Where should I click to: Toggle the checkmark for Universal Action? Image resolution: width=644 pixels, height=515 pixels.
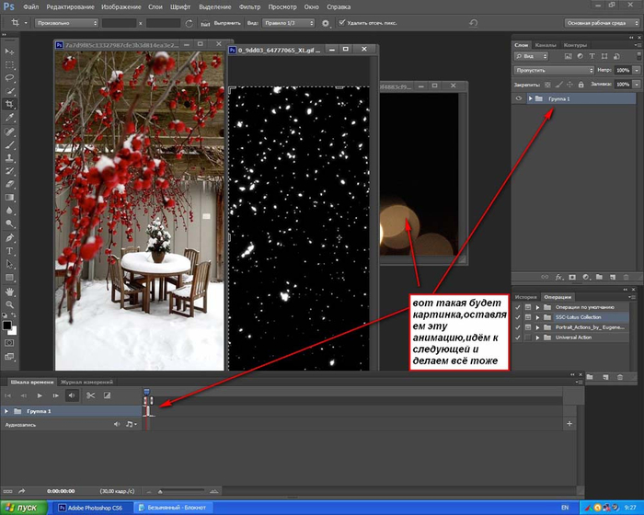tap(517, 338)
